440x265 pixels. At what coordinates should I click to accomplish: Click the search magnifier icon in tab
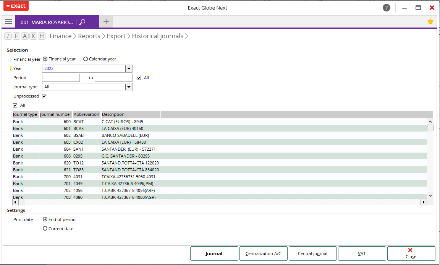(82, 22)
